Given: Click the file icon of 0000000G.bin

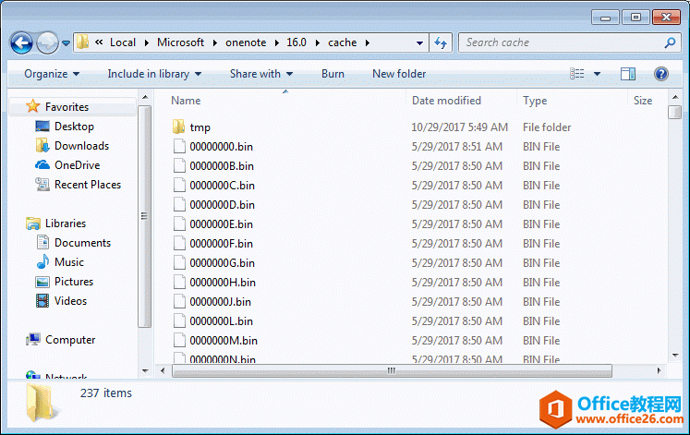Looking at the screenshot, I should click(179, 262).
